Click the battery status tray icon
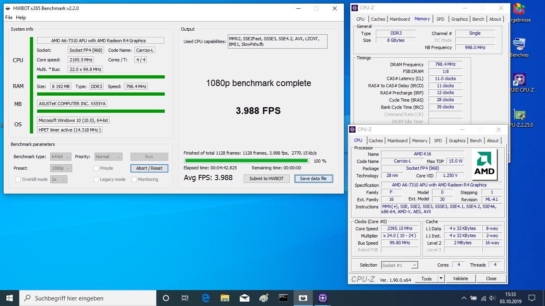This screenshot has height=306, width=545. point(474,298)
